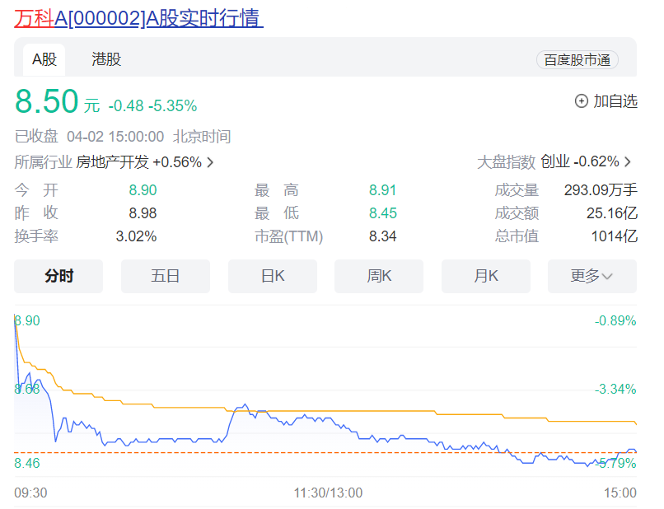
Task: Click the 15:00 time label
Action: pos(620,493)
